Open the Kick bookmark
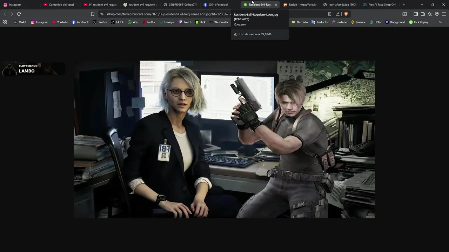Image resolution: width=449 pixels, height=252 pixels. pos(201,22)
